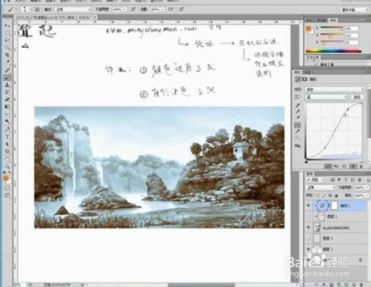
Task: Select the Healing Brush tool
Action: 8,70
